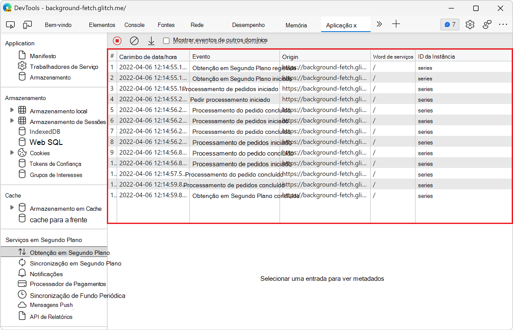Add a new panel with the plus button
Viewport: 513px width, 330px height.
396,24
